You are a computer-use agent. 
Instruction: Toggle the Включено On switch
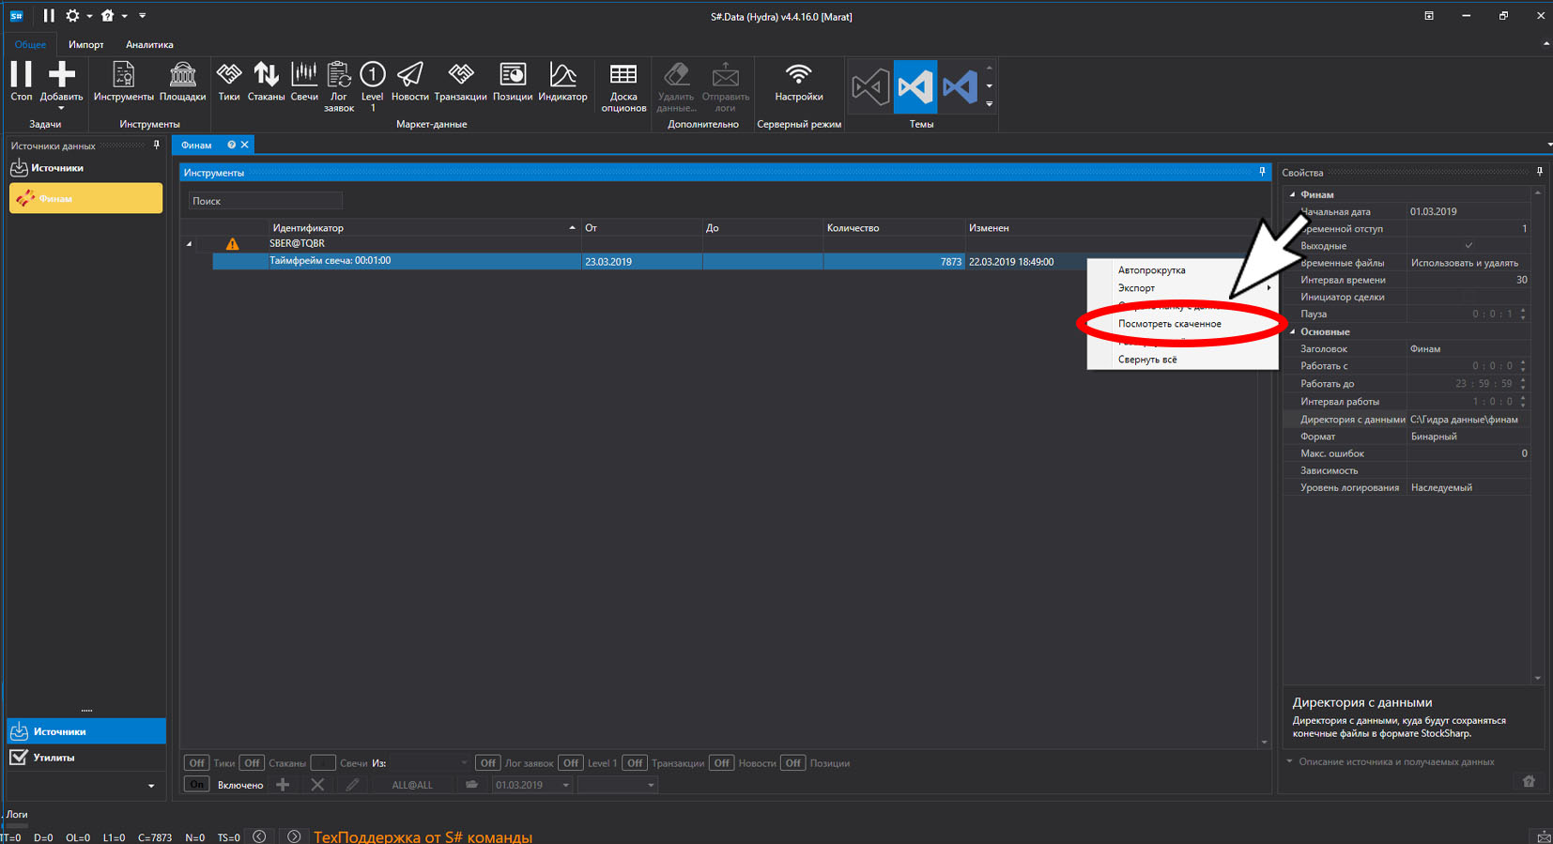coord(196,785)
